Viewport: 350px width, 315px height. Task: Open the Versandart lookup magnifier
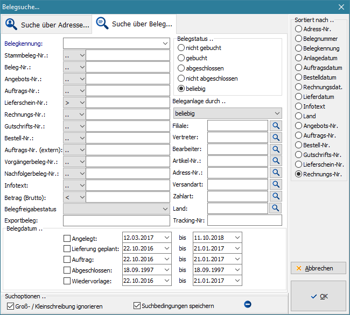tap(276, 184)
